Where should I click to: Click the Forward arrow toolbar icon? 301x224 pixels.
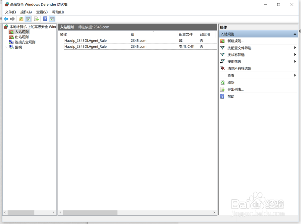(x=12, y=19)
